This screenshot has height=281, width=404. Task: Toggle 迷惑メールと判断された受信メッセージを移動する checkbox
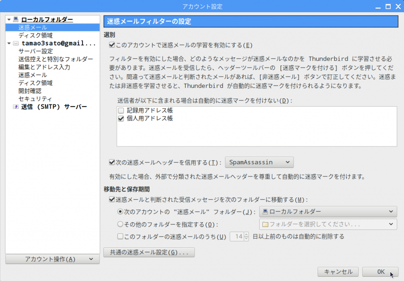coord(112,199)
